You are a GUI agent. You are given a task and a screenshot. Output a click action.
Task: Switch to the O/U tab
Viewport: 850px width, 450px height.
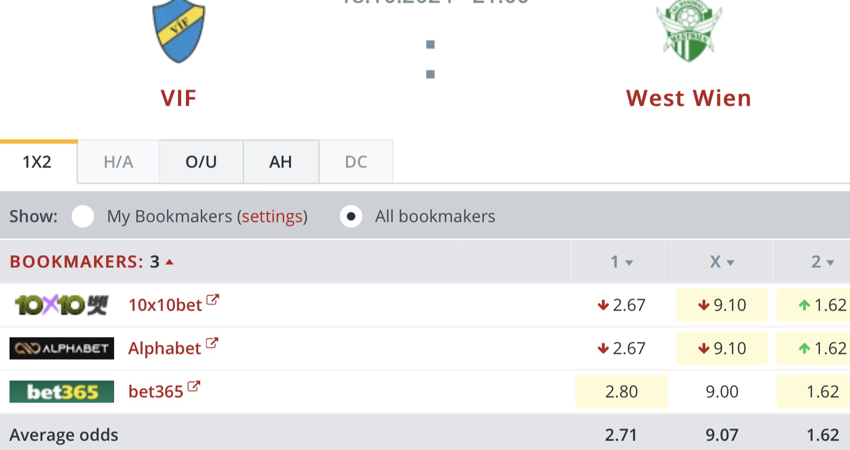(201, 162)
